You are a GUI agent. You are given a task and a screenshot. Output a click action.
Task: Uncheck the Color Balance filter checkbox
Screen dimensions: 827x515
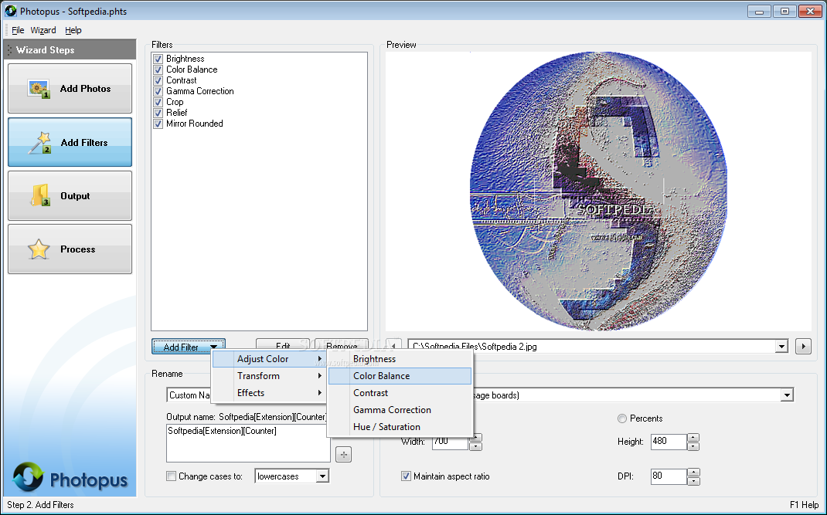coord(158,69)
